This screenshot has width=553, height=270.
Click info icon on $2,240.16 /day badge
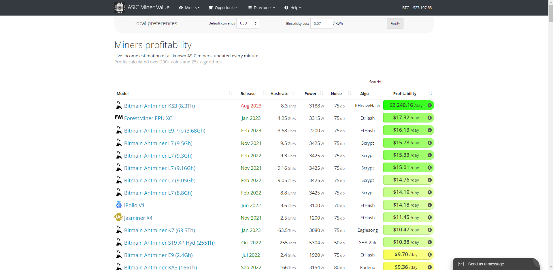[429, 105]
